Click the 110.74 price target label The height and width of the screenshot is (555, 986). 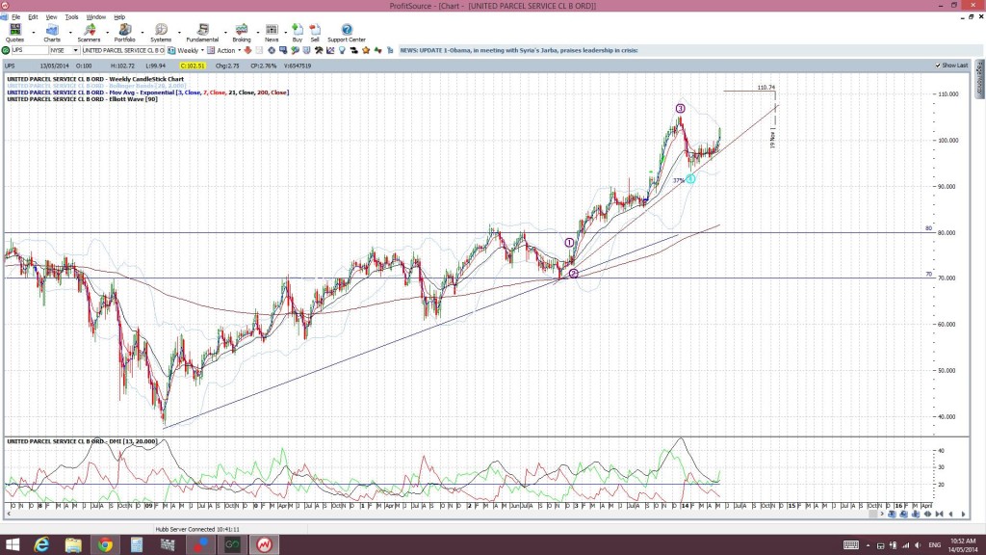765,88
